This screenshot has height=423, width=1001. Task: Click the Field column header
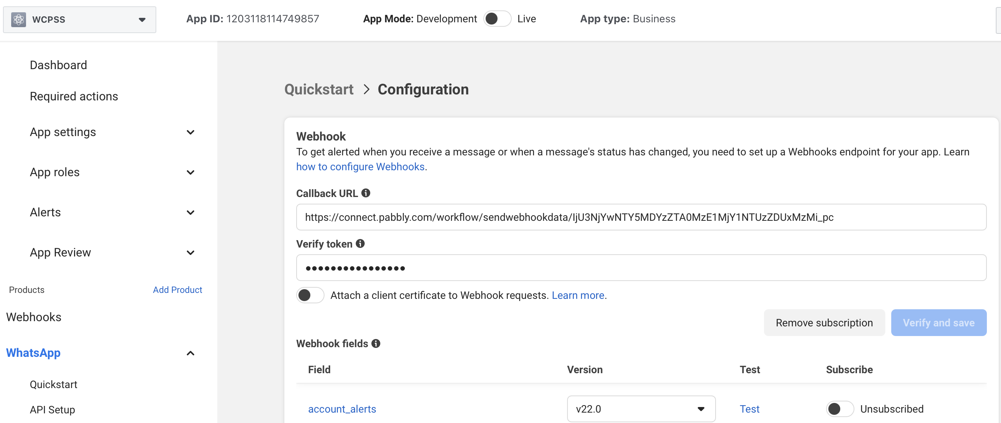pos(319,369)
